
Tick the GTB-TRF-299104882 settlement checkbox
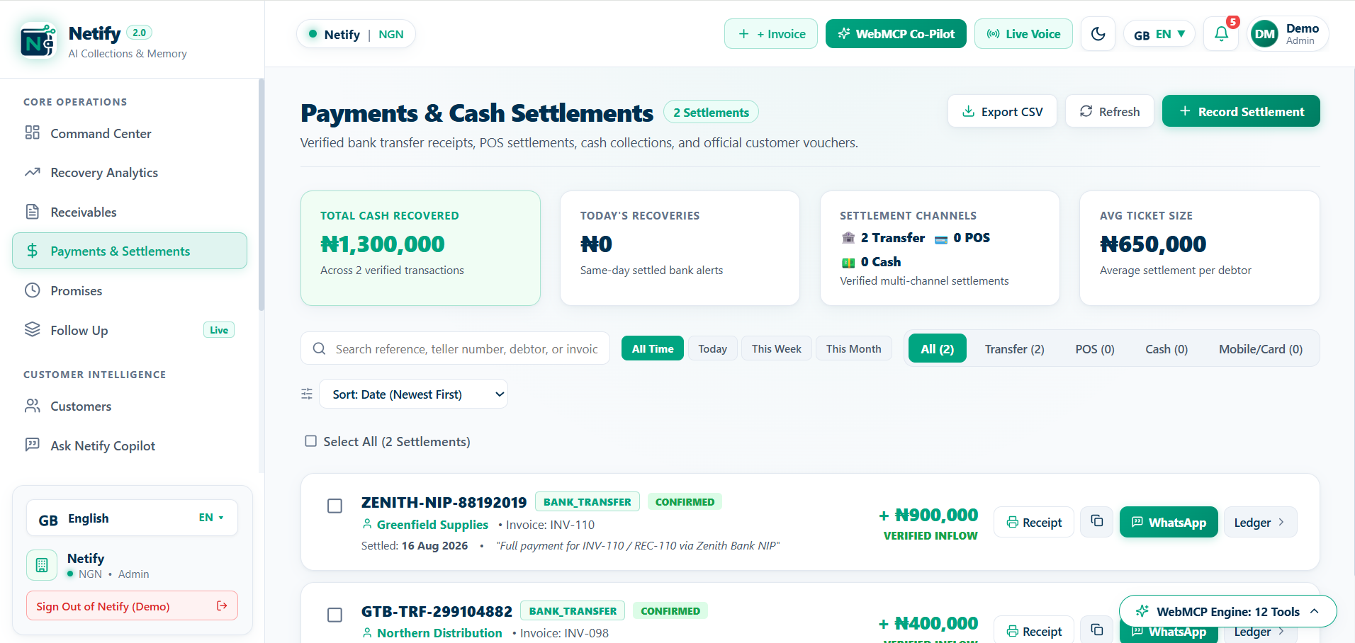pyautogui.click(x=334, y=615)
